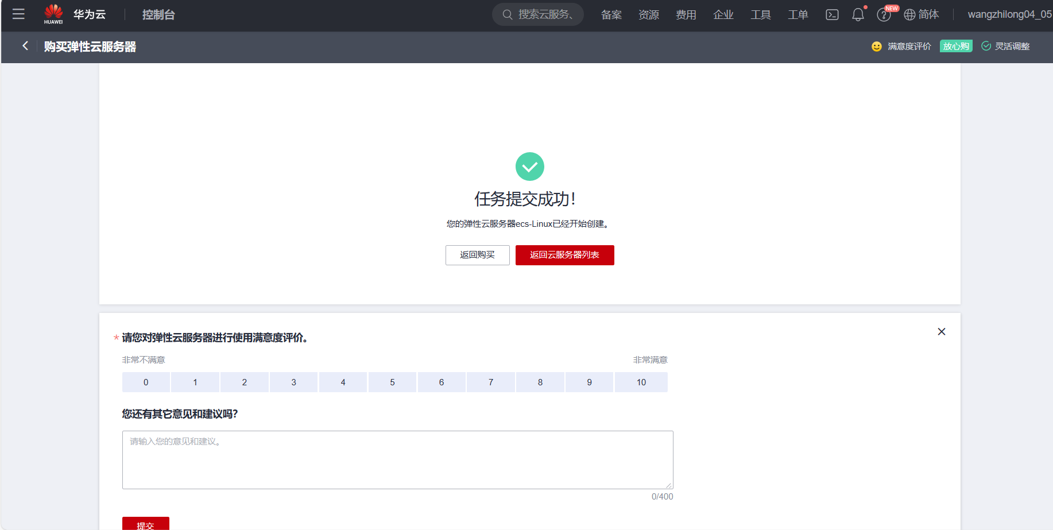
Task: Click the 返回购买 button
Action: click(x=477, y=255)
